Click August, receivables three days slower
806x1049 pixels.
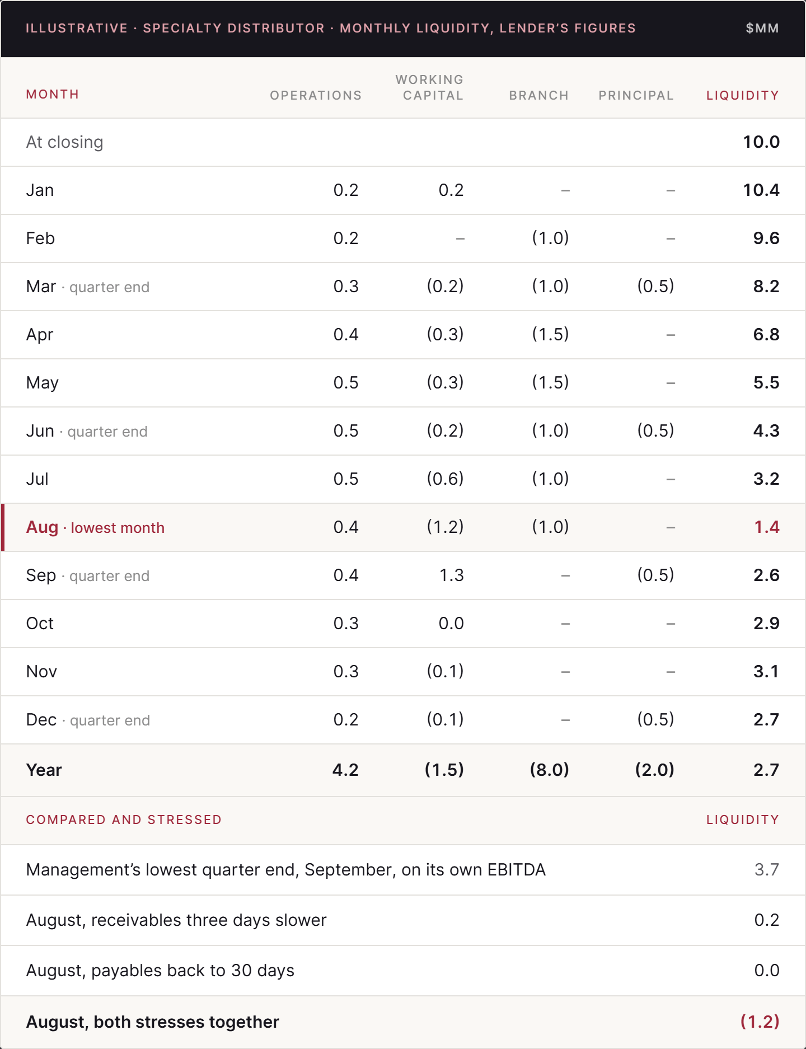(176, 920)
